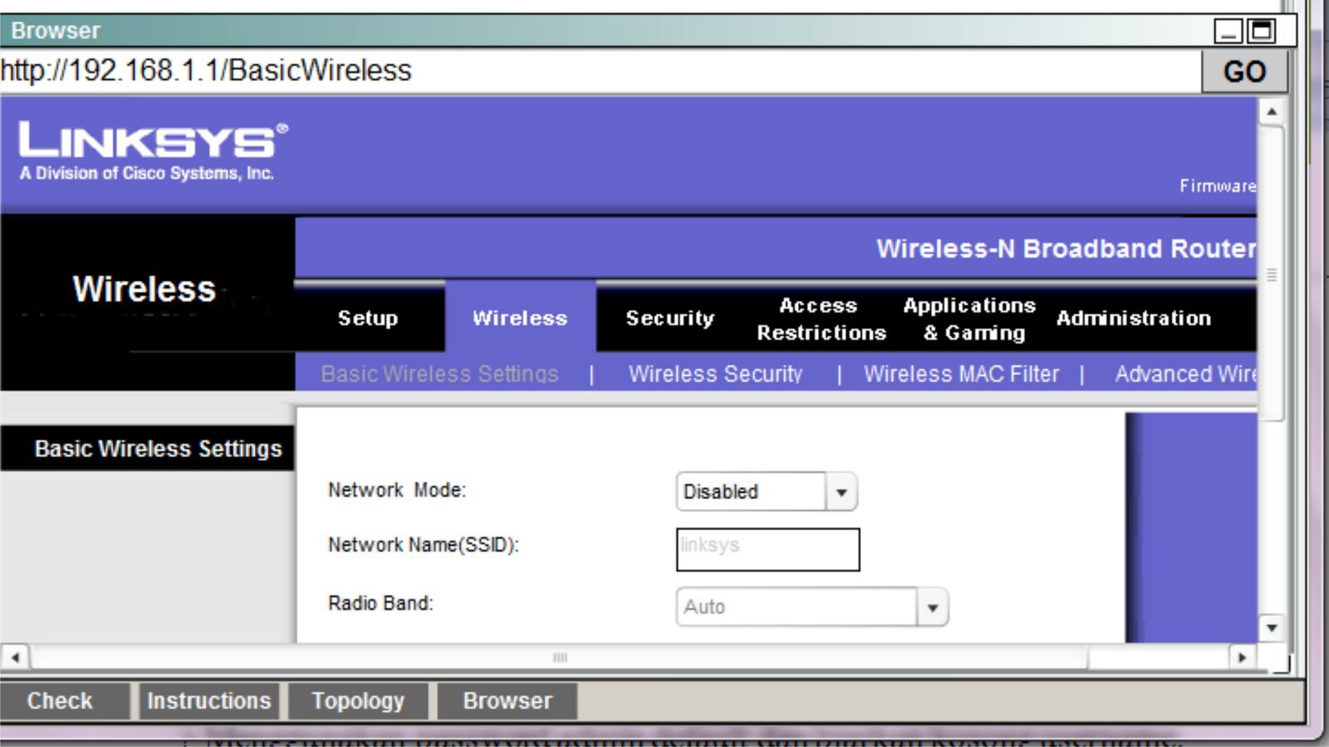Open the Security tab
The height and width of the screenshot is (747, 1329).
pyautogui.click(x=669, y=318)
